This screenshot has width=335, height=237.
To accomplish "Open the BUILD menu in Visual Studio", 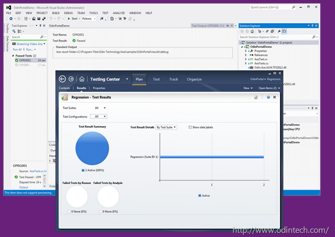I will pyautogui.click(x=56, y=13).
